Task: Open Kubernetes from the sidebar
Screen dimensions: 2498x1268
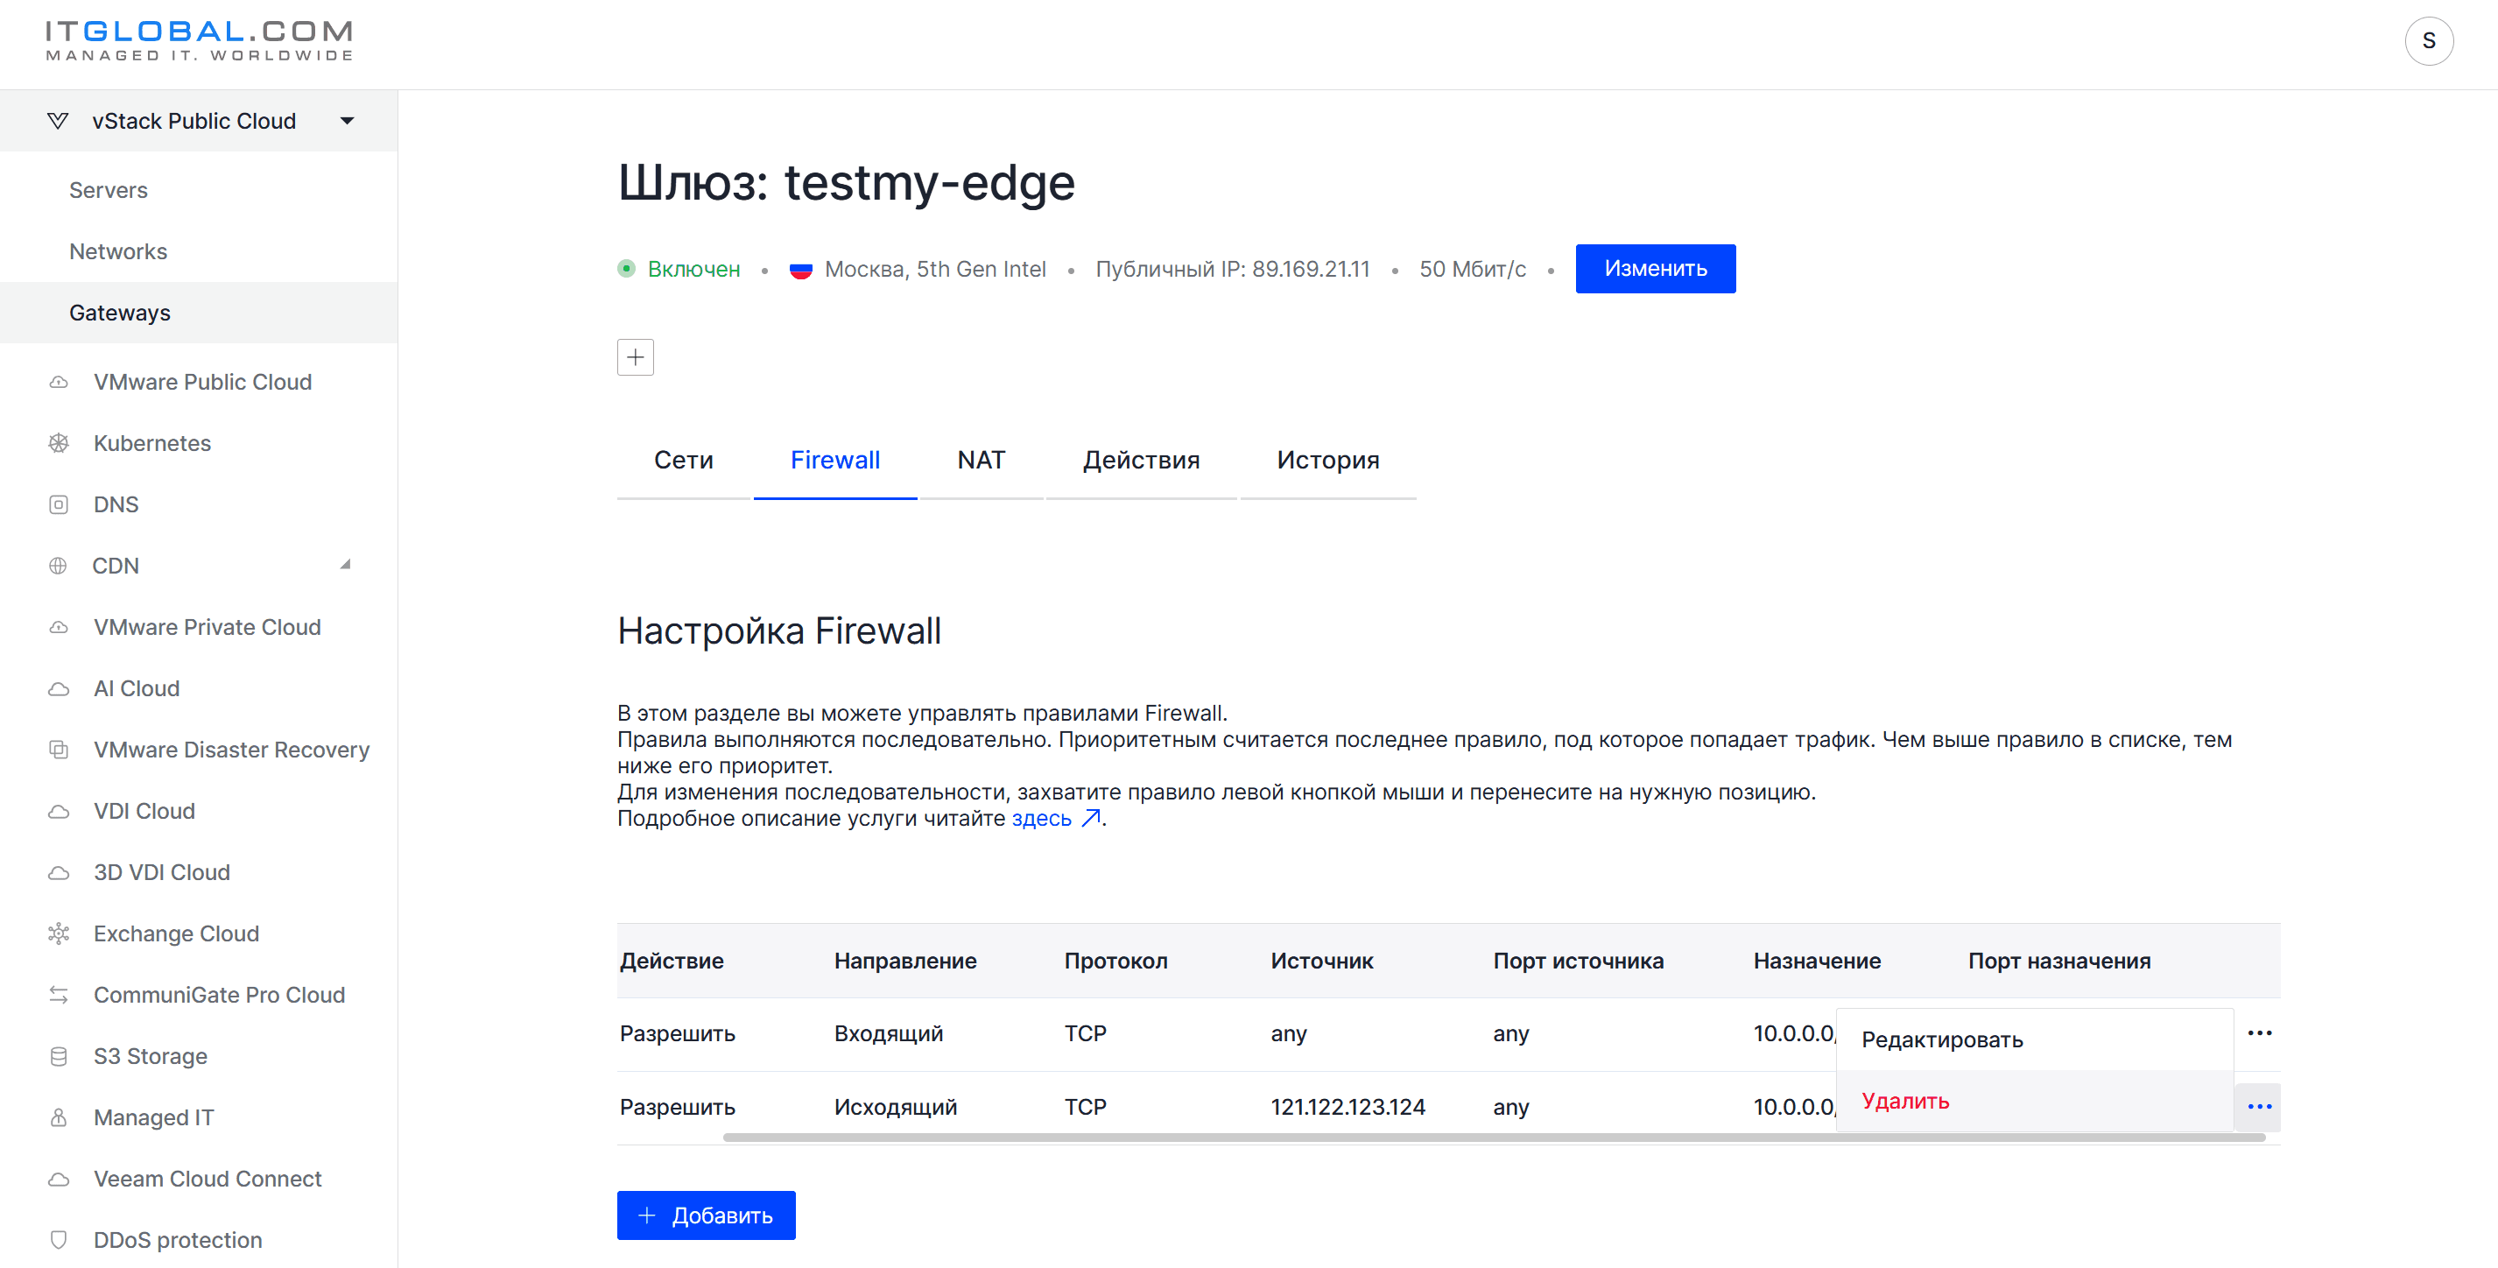Action: click(x=152, y=443)
